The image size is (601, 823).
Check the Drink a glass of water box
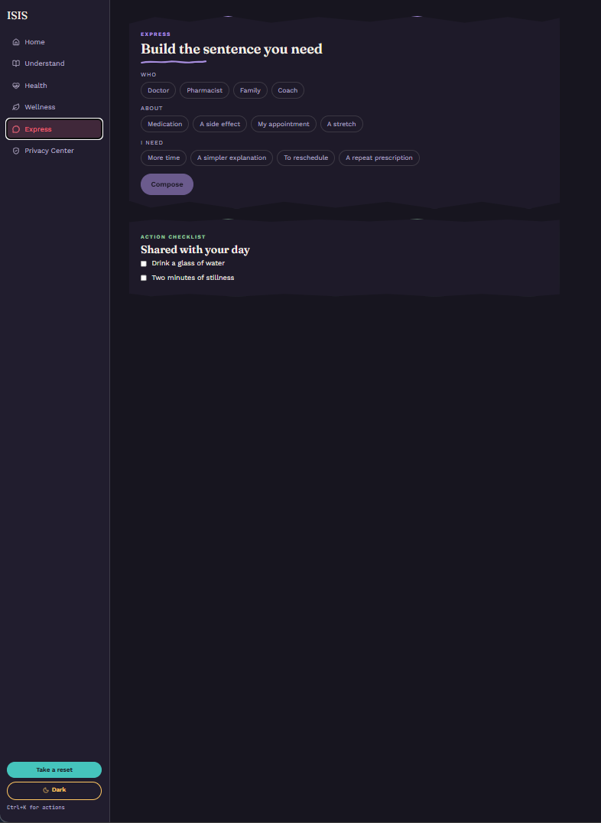[144, 263]
